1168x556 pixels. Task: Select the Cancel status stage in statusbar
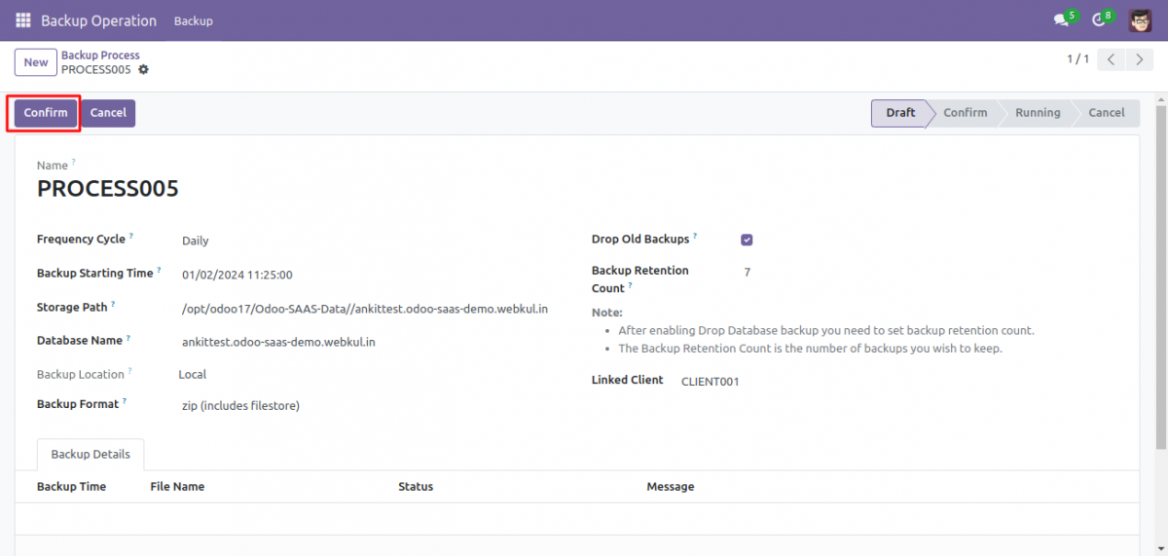pyautogui.click(x=1107, y=113)
